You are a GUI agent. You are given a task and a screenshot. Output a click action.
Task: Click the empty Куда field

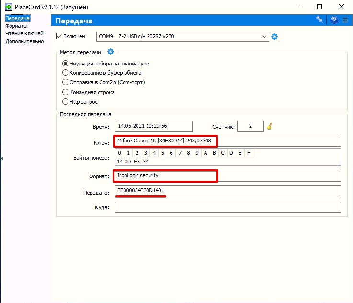[x=228, y=207]
